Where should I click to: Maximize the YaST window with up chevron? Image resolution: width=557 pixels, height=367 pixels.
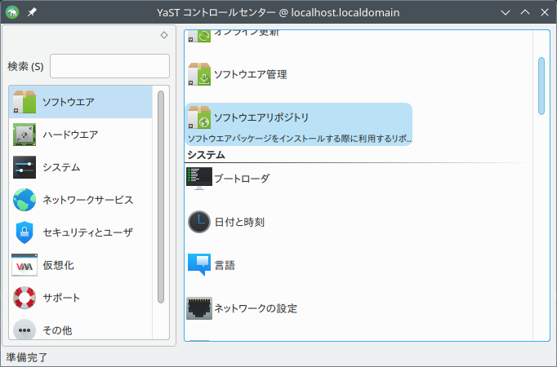click(x=525, y=12)
